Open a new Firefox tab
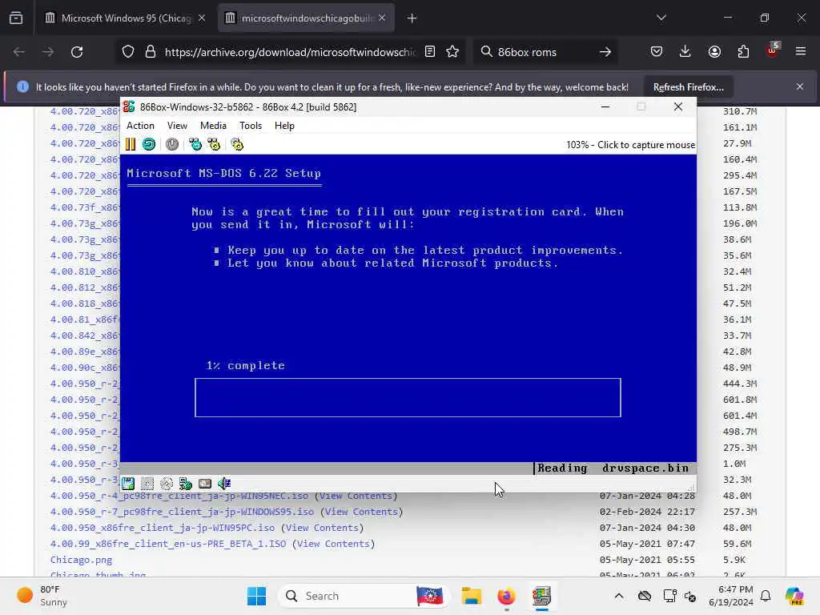This screenshot has width=820, height=615. pyautogui.click(x=412, y=18)
